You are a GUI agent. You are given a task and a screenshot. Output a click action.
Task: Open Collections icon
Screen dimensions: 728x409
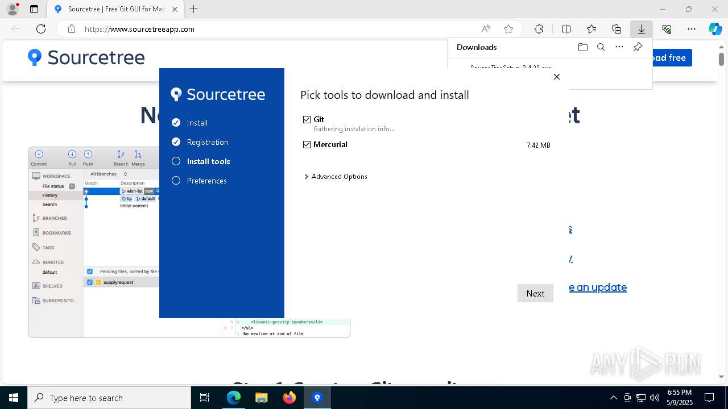tap(617, 29)
